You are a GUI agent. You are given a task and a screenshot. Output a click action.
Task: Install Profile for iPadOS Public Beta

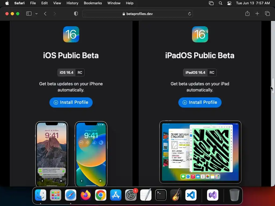click(200, 102)
